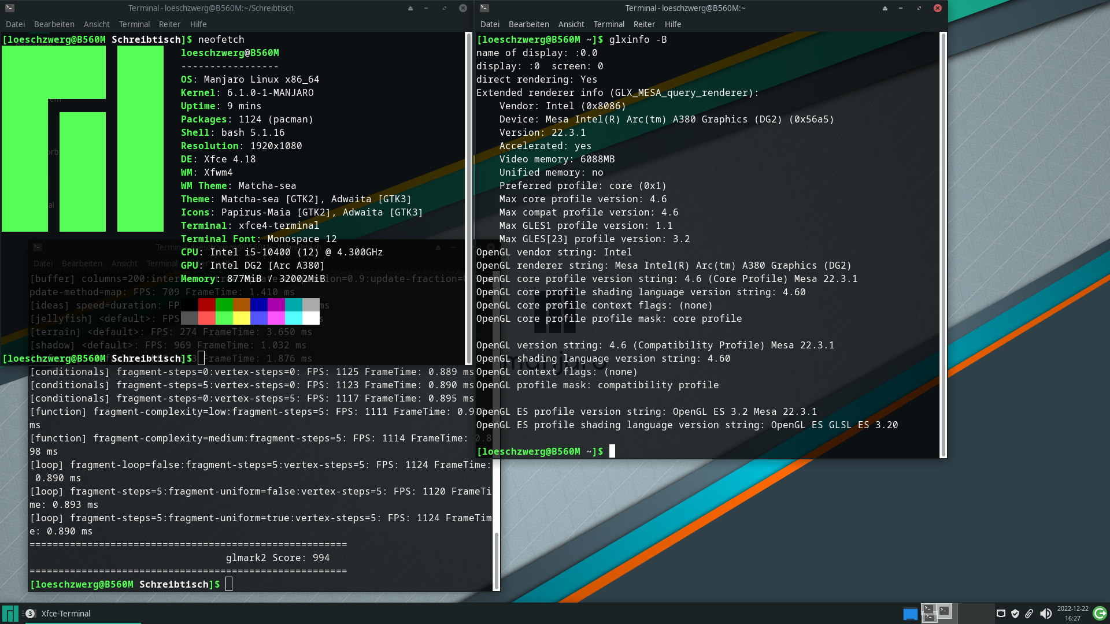Click the volume speaker tray icon
This screenshot has width=1110, height=624.
pos(1045,614)
